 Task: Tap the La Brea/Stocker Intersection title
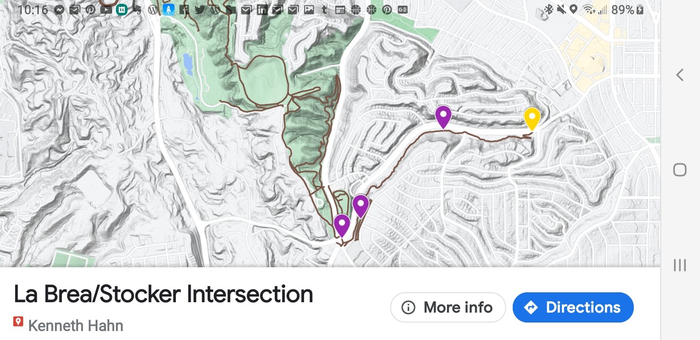click(163, 294)
